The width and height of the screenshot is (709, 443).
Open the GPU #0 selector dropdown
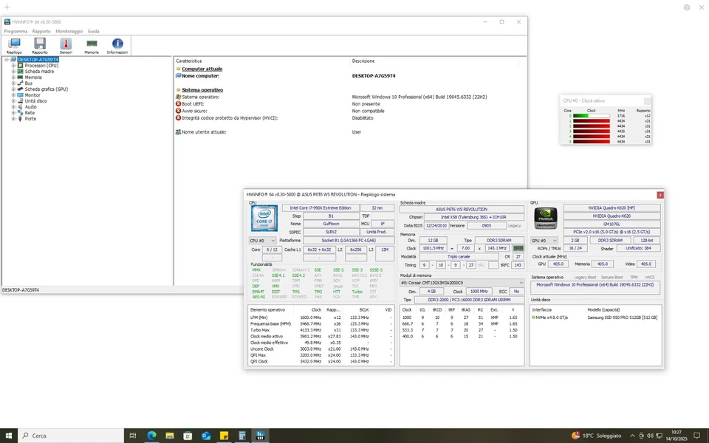(x=544, y=240)
